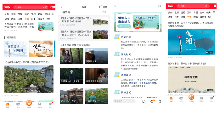This screenshot has height=119, width=220.
Task: Open the《地名里的乡愁》第15期 headline
Action: [27, 62]
